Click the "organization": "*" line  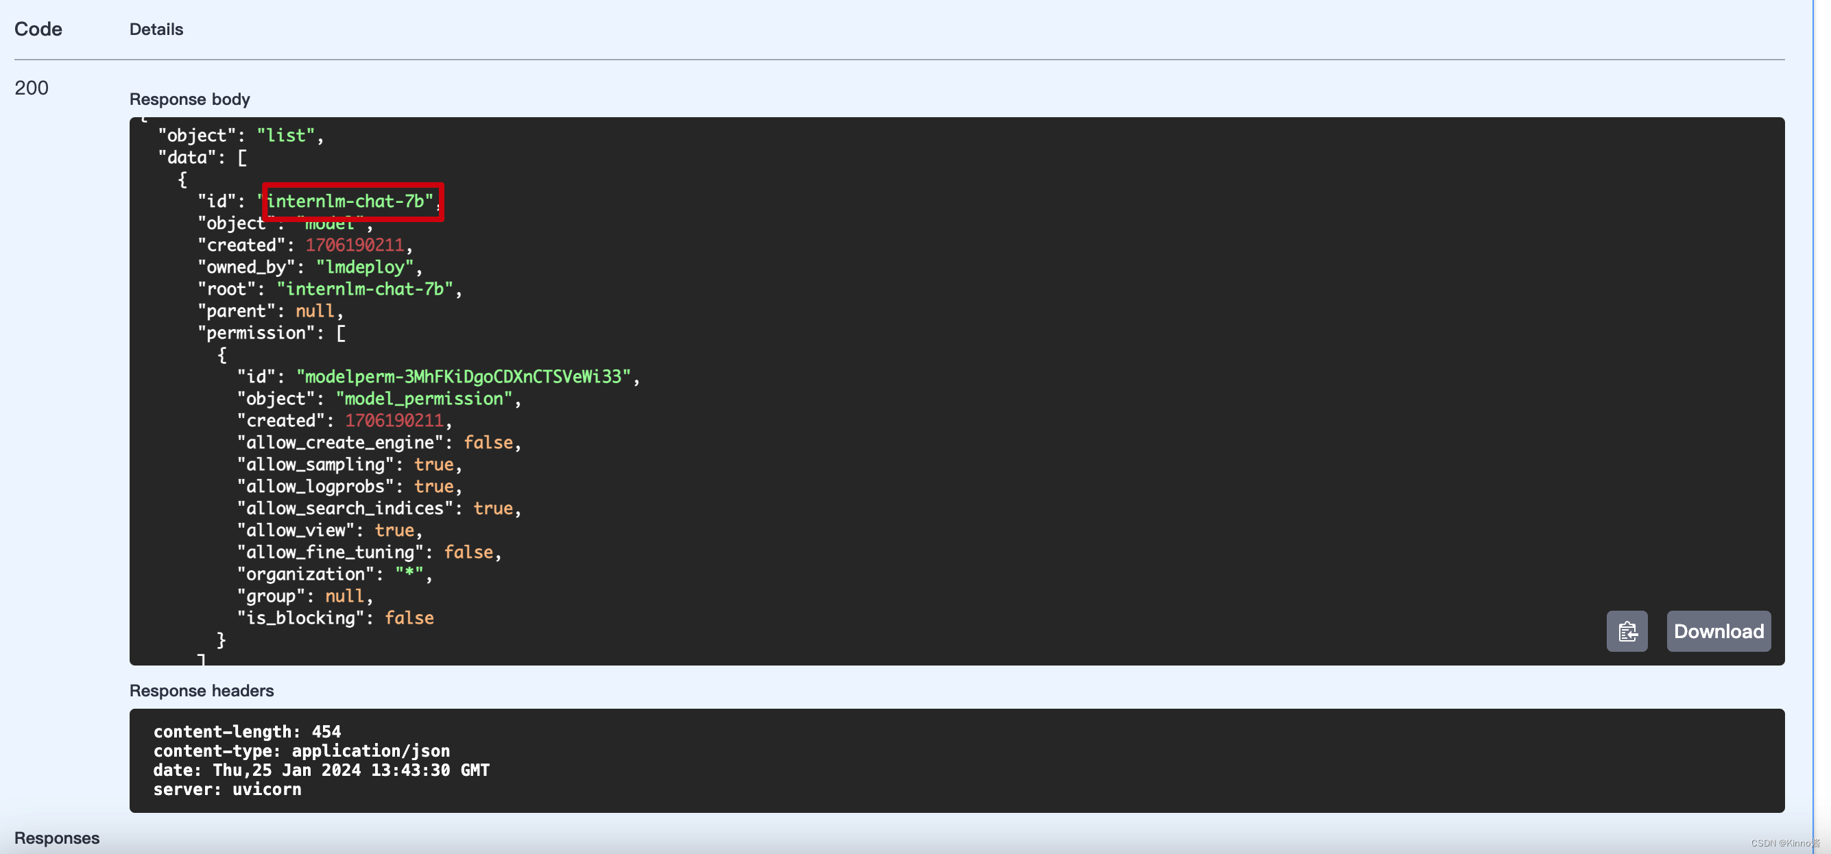click(335, 574)
